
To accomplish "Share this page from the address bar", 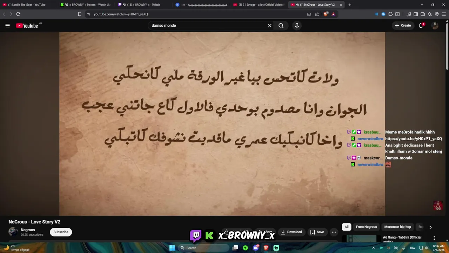I will 317,14.
